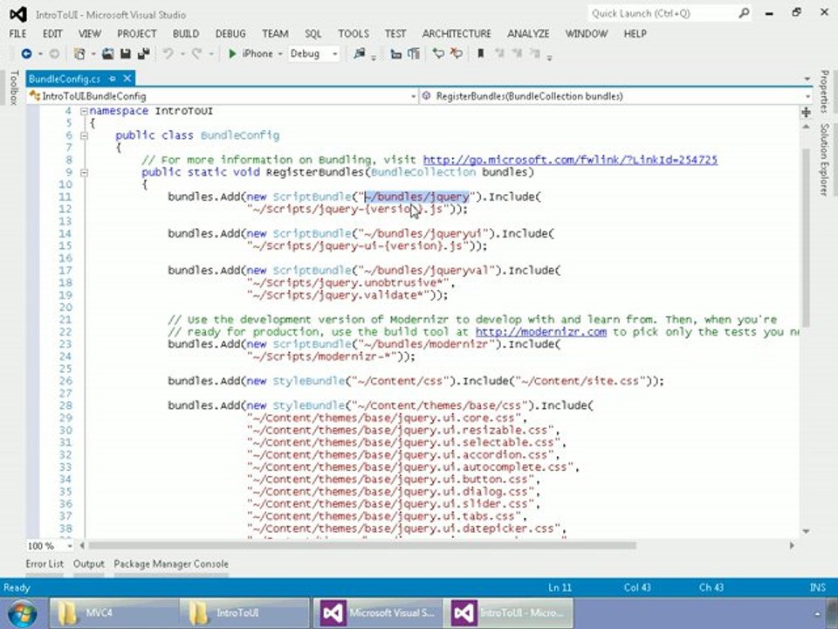Open the FILE menu

[x=17, y=34]
